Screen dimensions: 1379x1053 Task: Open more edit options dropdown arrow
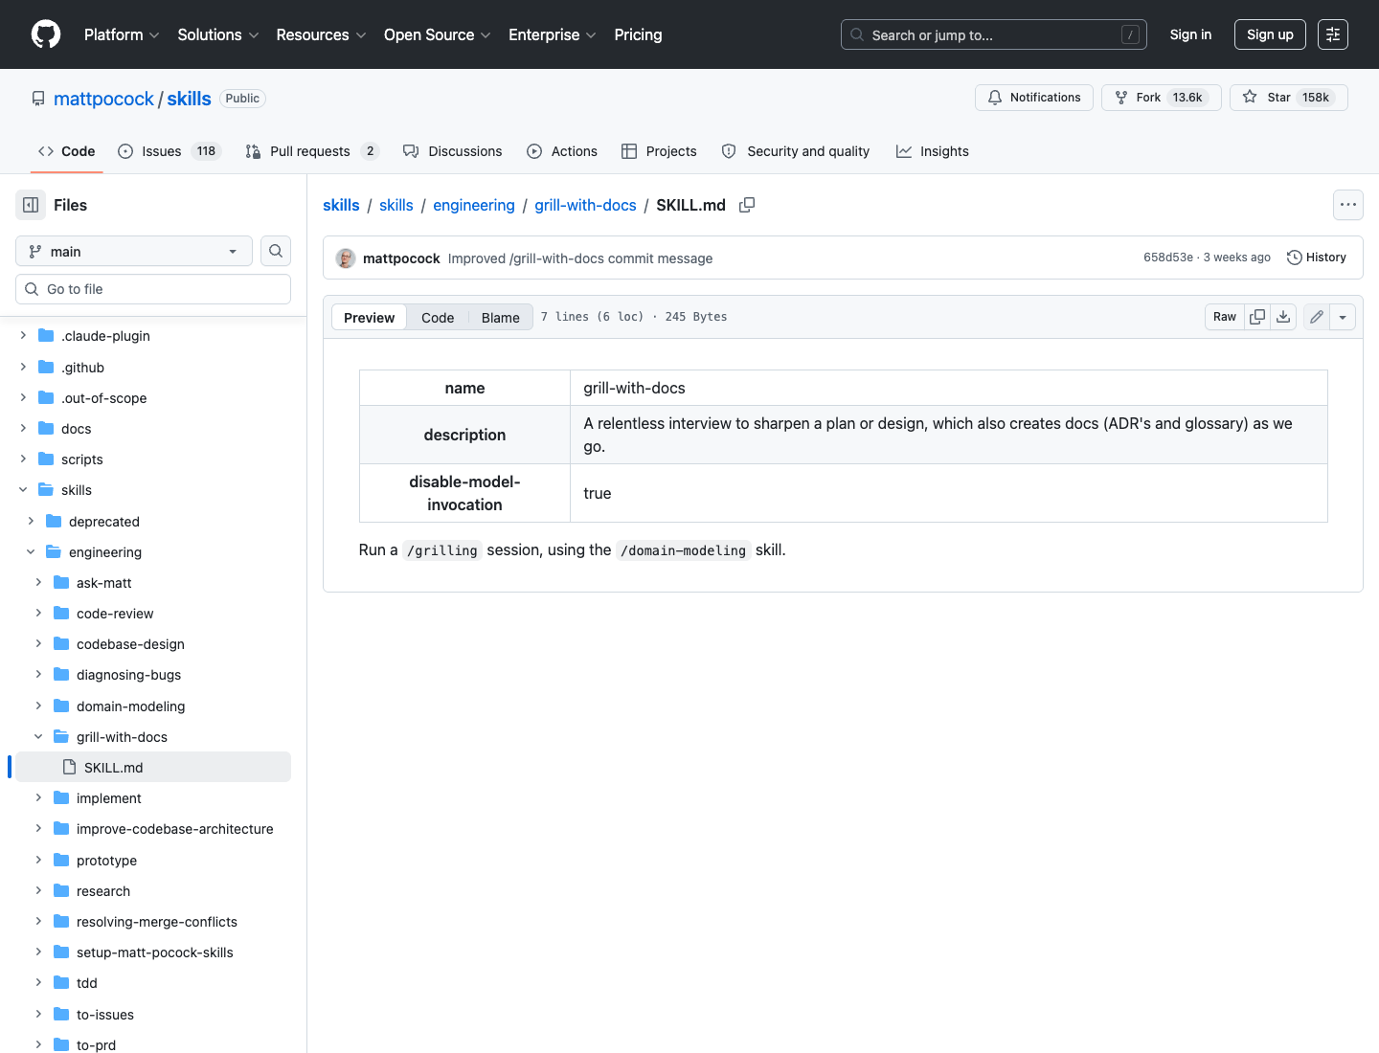(x=1343, y=317)
